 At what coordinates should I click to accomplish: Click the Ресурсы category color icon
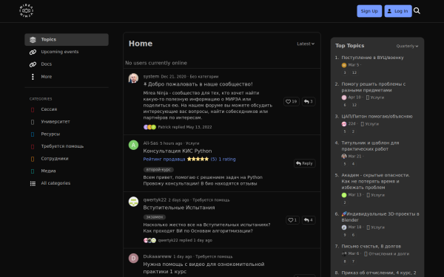(33, 134)
